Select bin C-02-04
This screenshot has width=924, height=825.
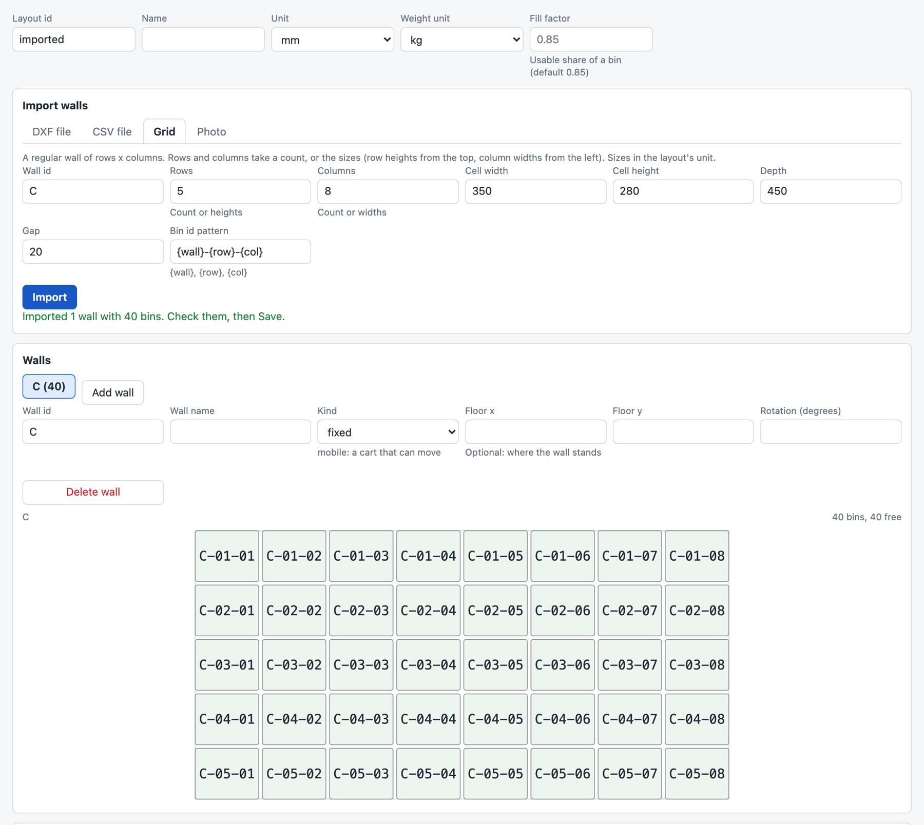[x=428, y=611]
